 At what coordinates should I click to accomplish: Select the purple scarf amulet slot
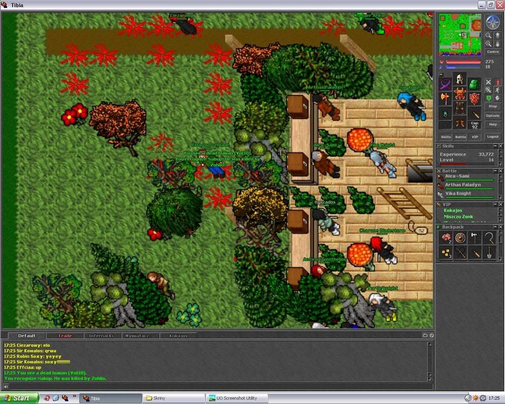pos(446,84)
